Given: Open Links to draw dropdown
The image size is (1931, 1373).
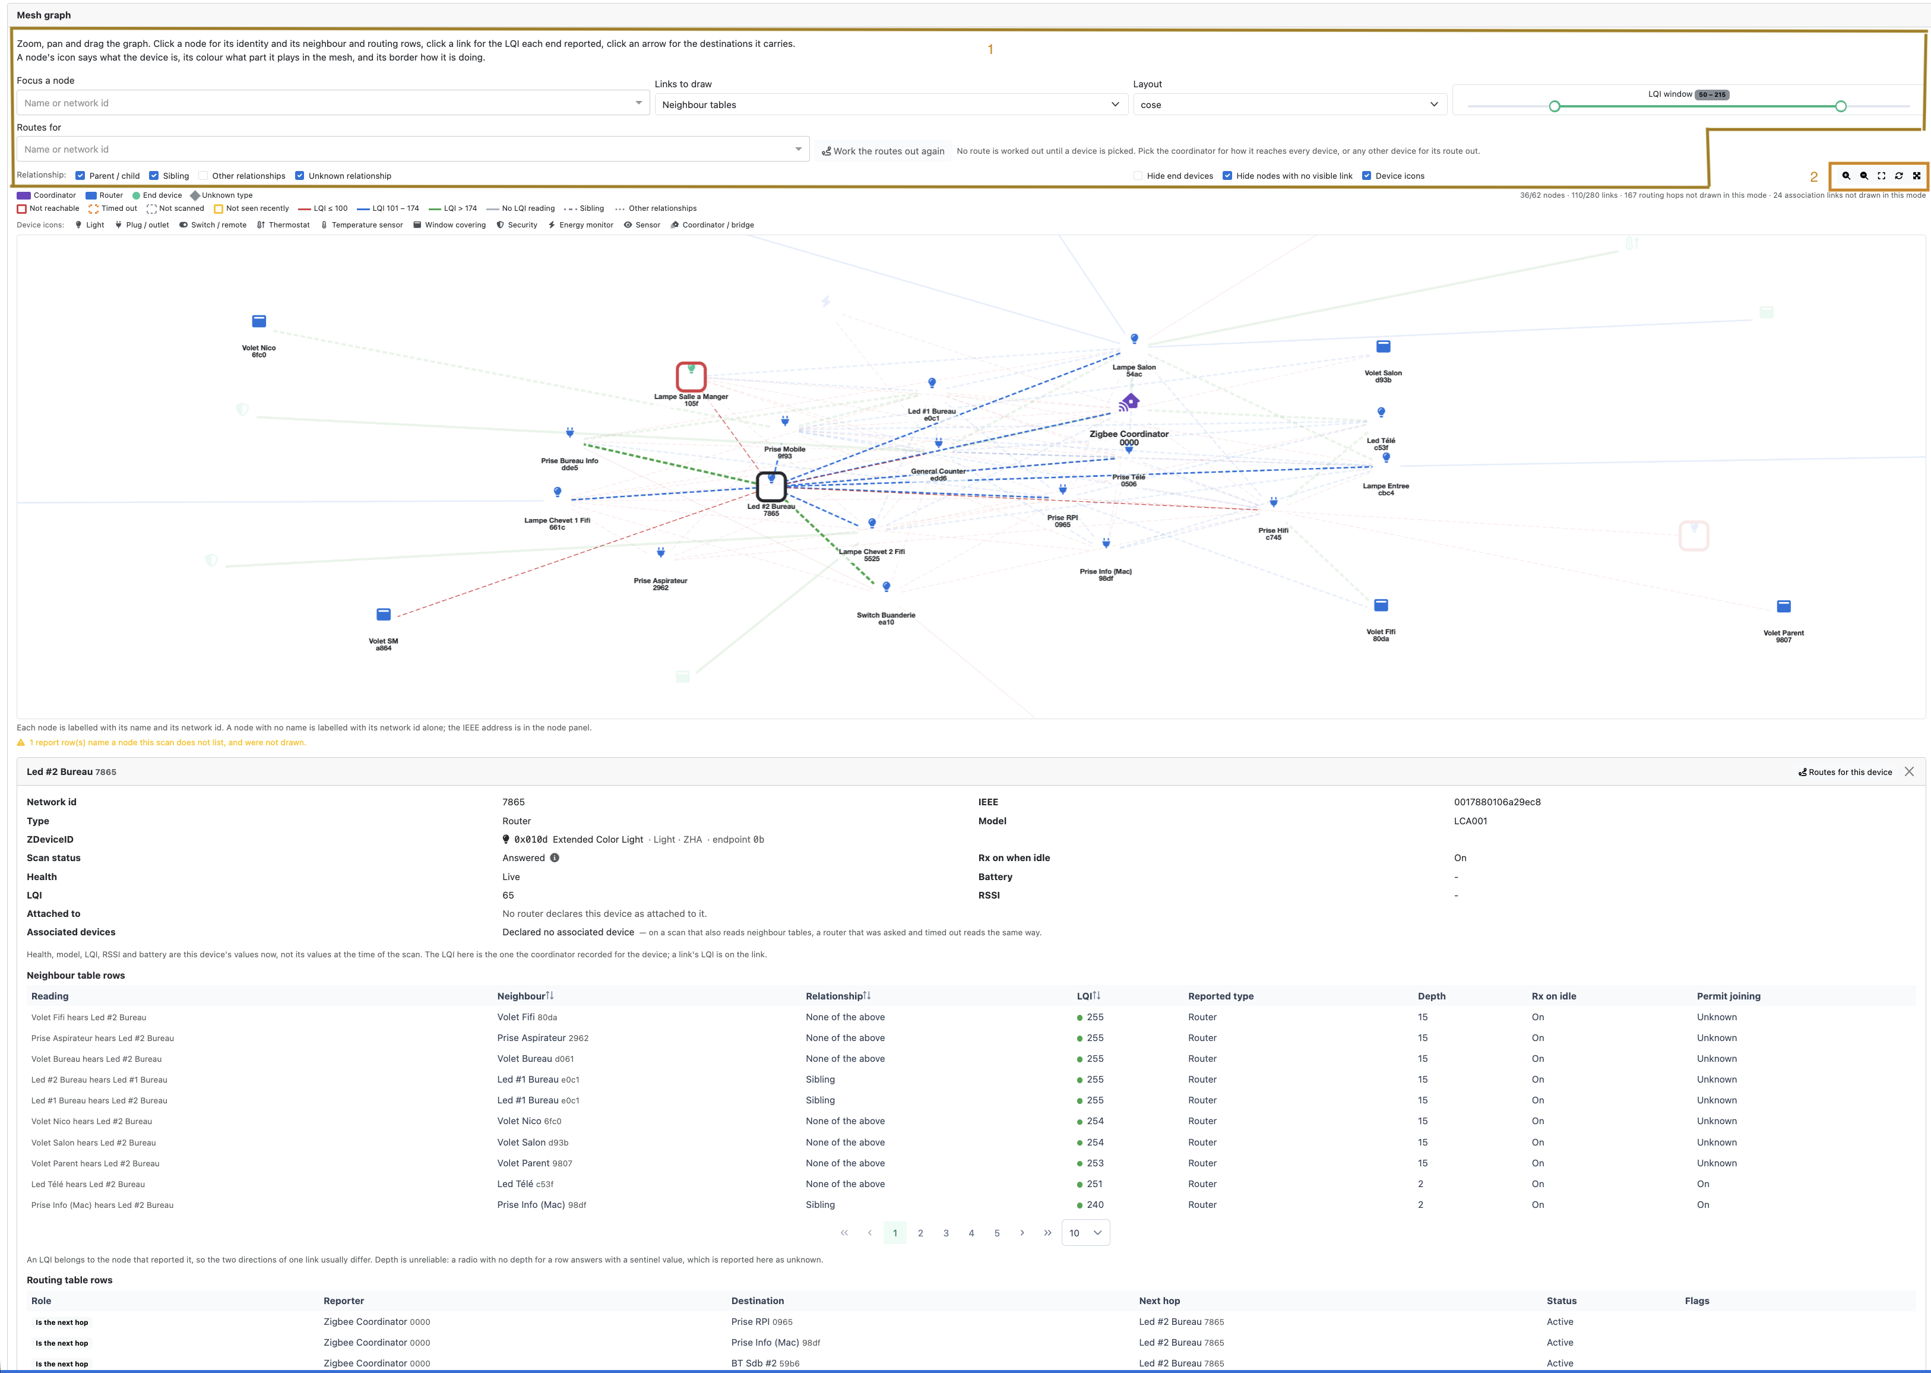Looking at the screenshot, I should click(891, 105).
